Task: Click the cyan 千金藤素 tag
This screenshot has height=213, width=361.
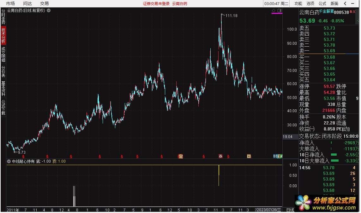Action: pos(327,11)
